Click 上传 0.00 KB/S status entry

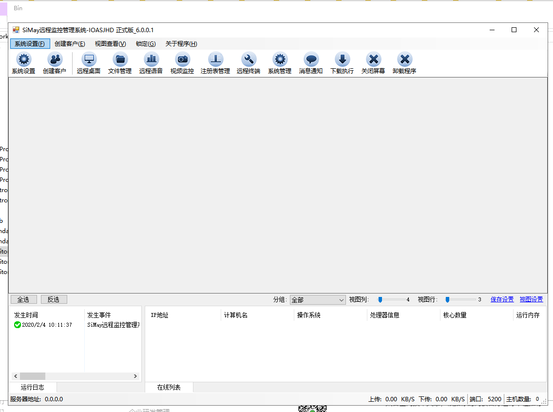point(391,399)
